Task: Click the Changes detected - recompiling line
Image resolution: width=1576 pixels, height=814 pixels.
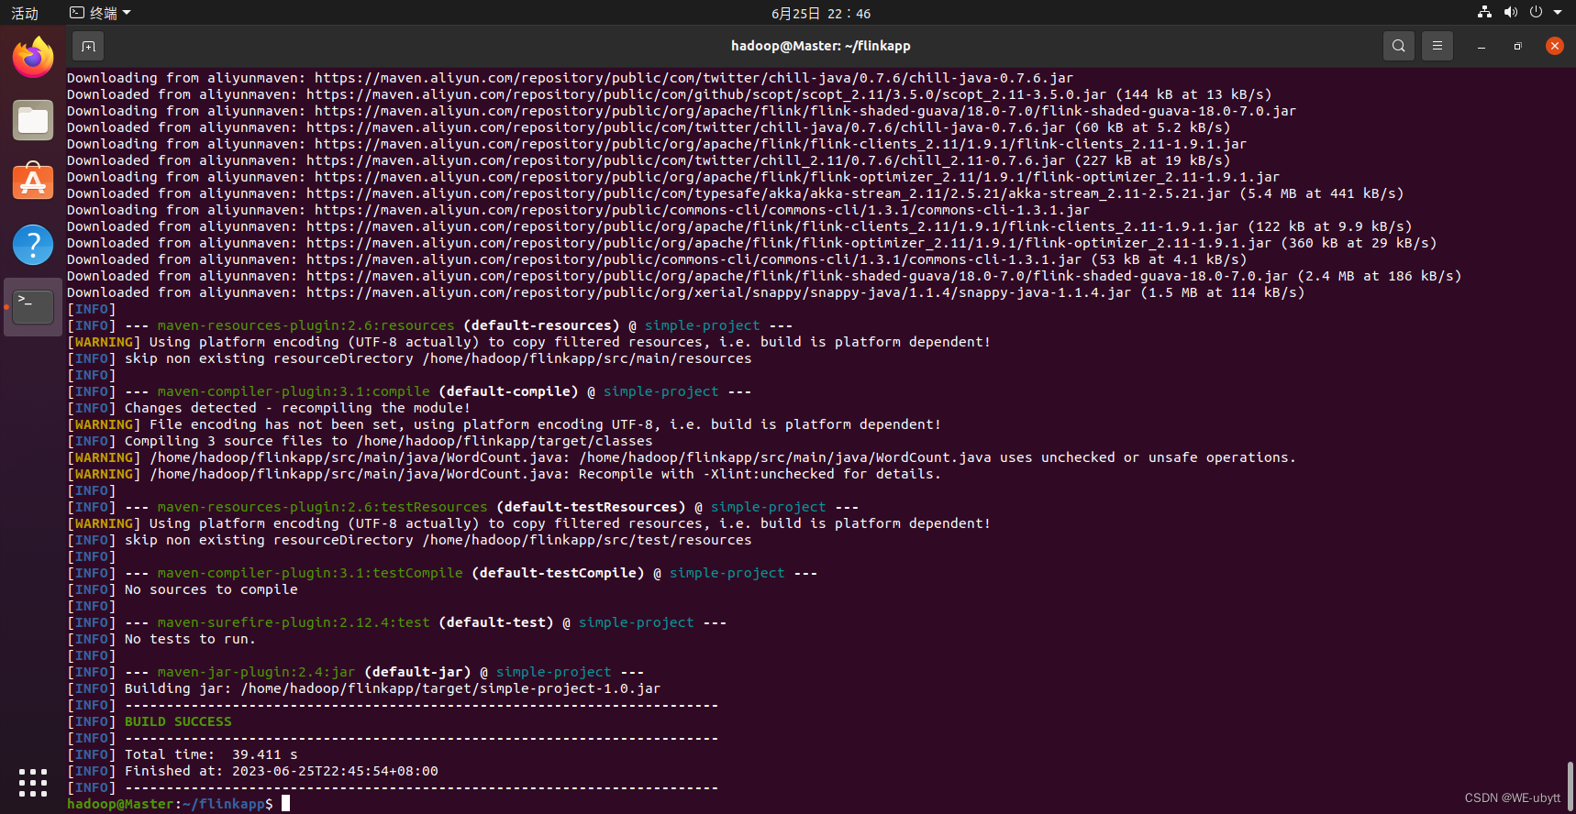Action: click(269, 408)
